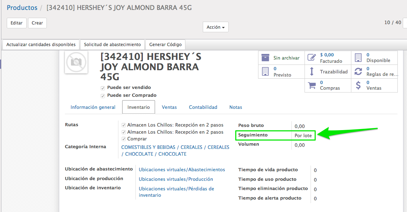Click Actualizar cantidades disponibles button
The image size is (407, 212).
point(41,44)
